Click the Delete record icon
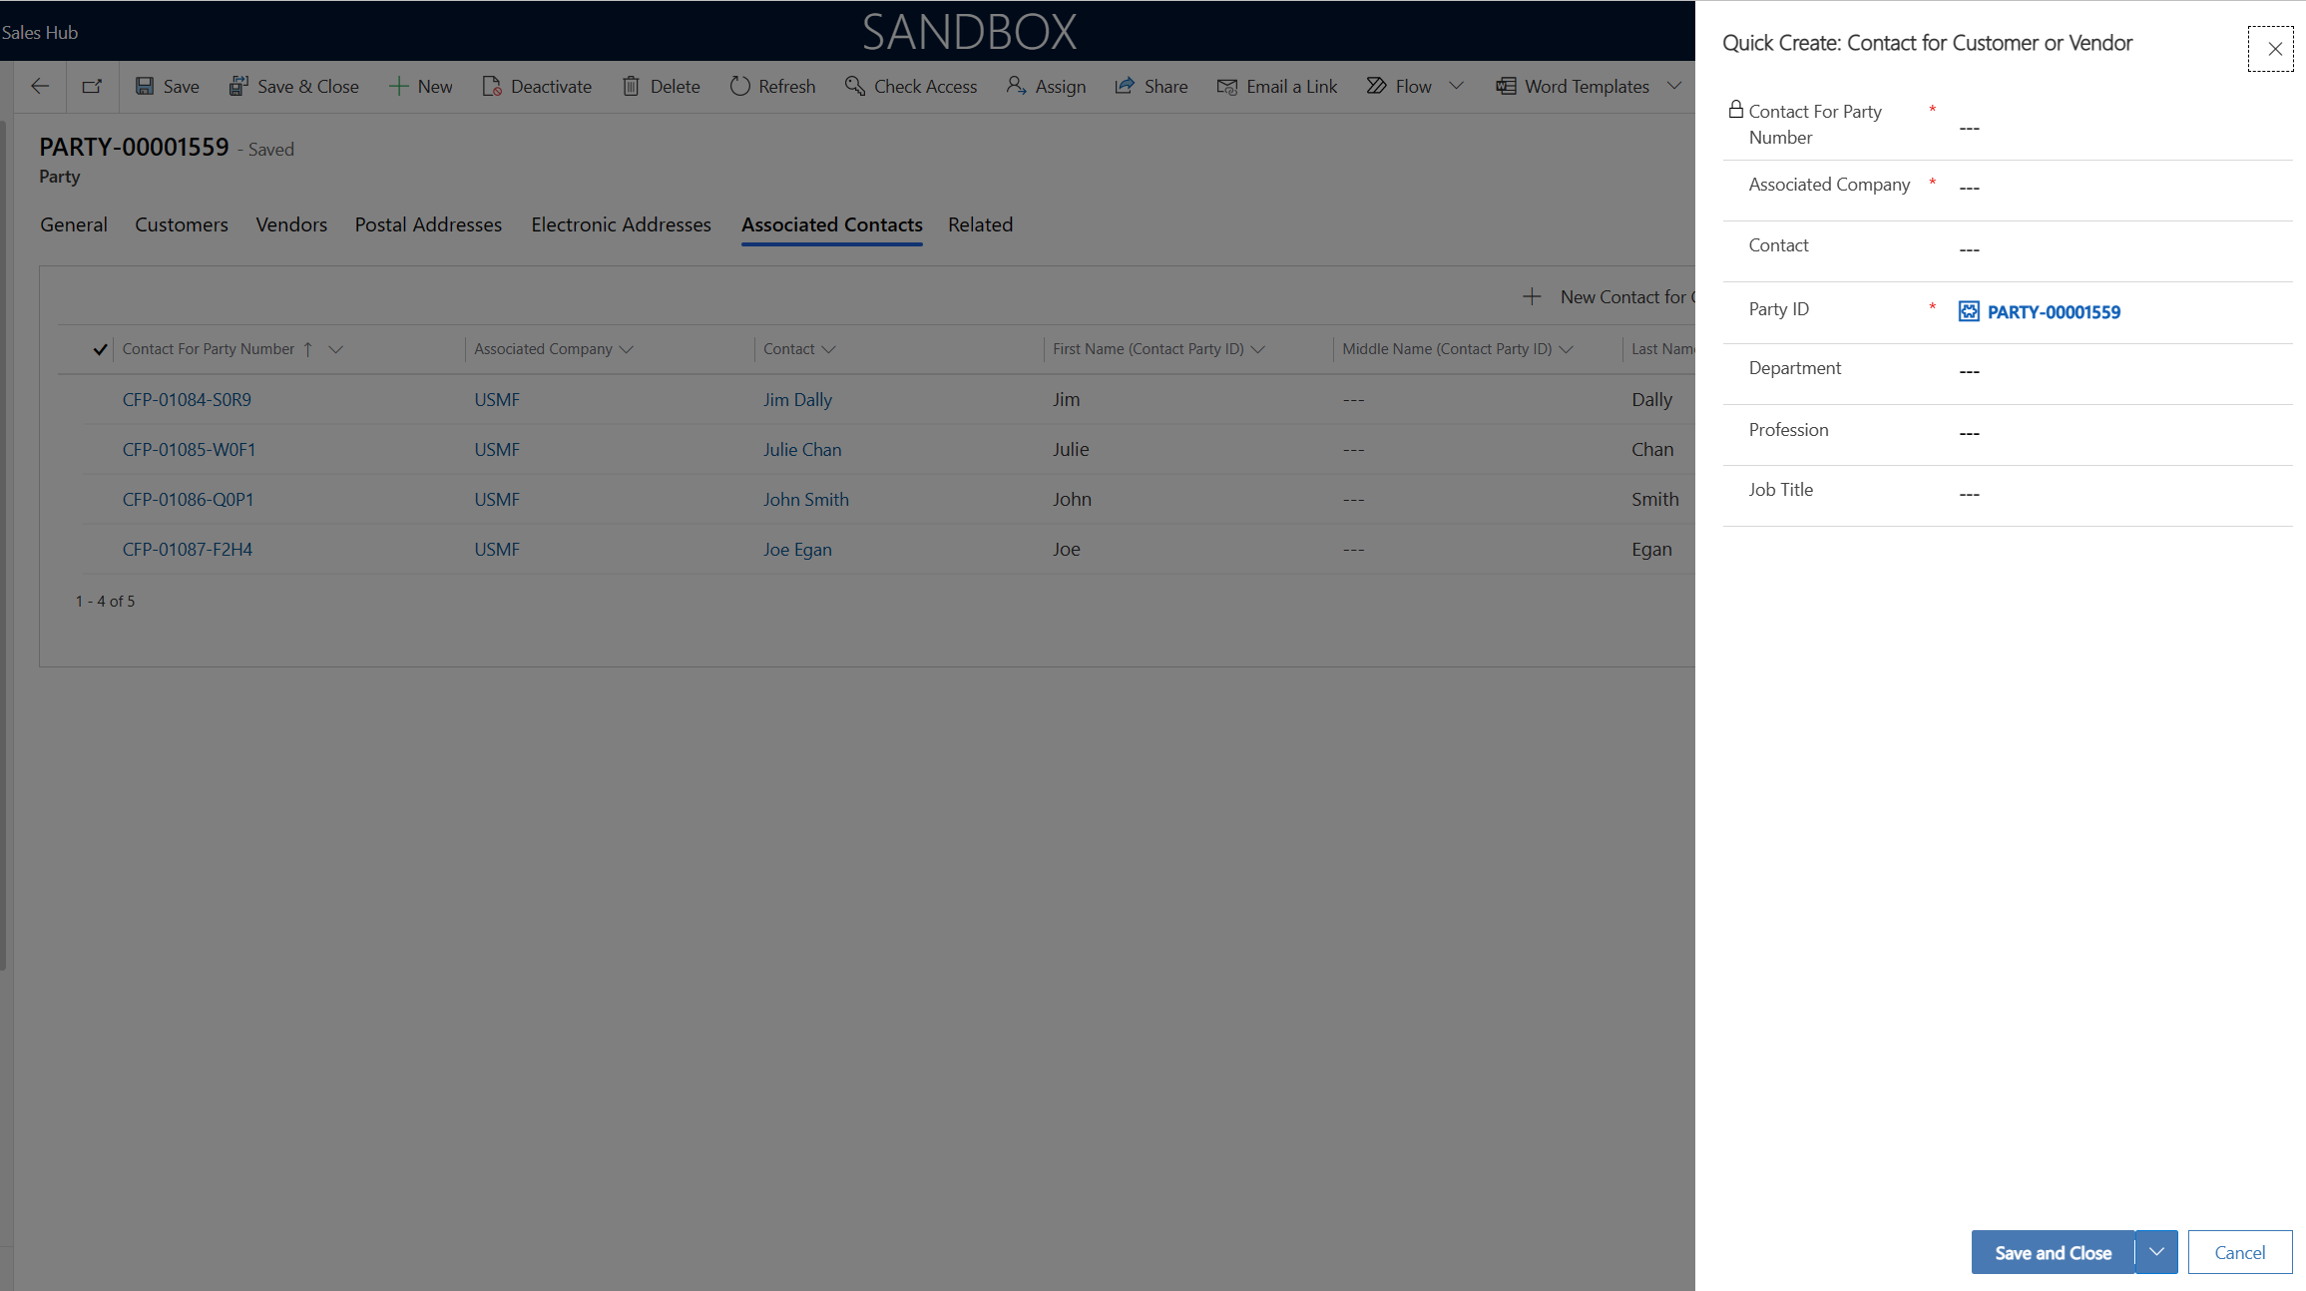The width and height of the screenshot is (2306, 1291). pyautogui.click(x=628, y=86)
